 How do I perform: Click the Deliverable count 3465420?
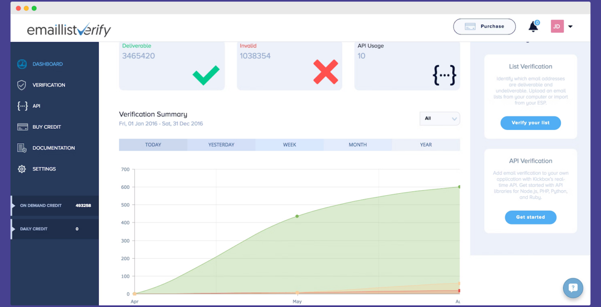coord(139,56)
